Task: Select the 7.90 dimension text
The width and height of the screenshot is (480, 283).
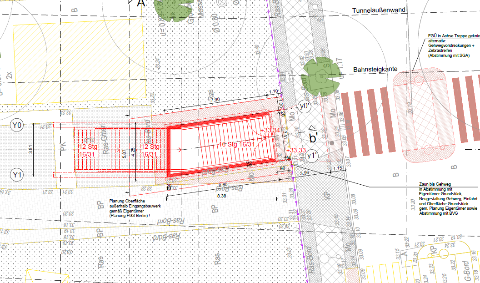Action: tap(214, 100)
